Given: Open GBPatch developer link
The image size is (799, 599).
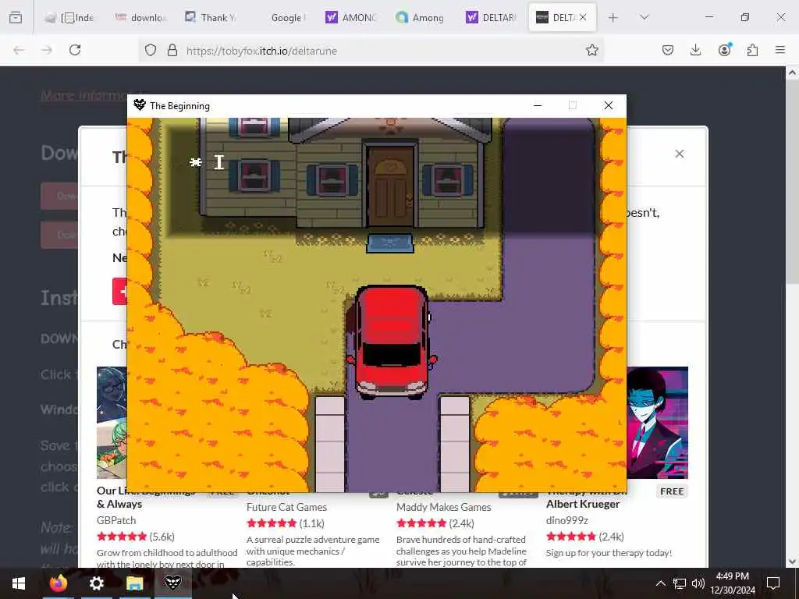Looking at the screenshot, I should [116, 520].
